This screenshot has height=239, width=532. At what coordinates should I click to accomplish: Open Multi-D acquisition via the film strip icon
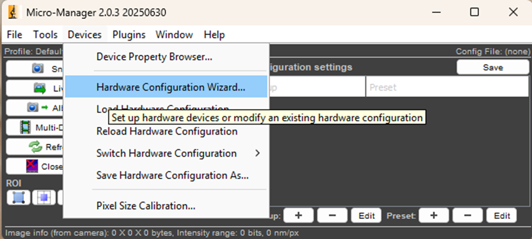25,127
